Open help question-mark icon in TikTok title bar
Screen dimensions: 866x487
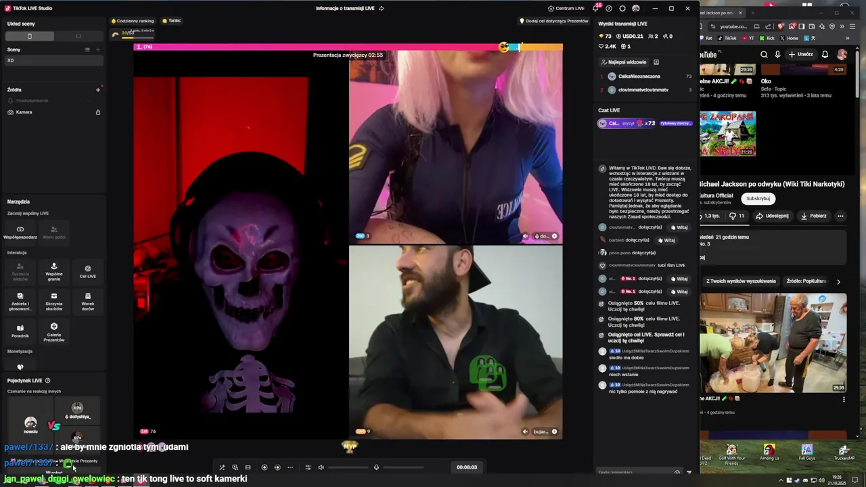click(x=609, y=8)
